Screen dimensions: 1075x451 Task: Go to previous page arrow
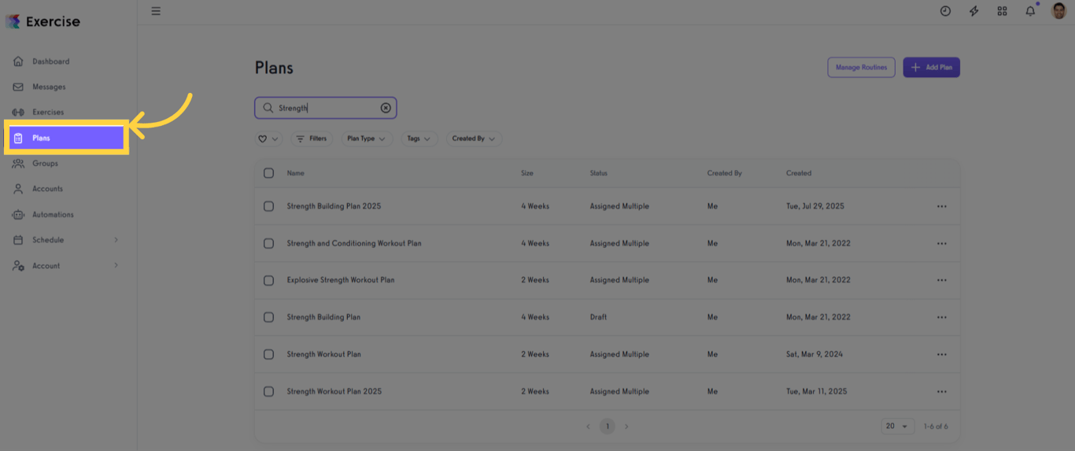(x=588, y=427)
